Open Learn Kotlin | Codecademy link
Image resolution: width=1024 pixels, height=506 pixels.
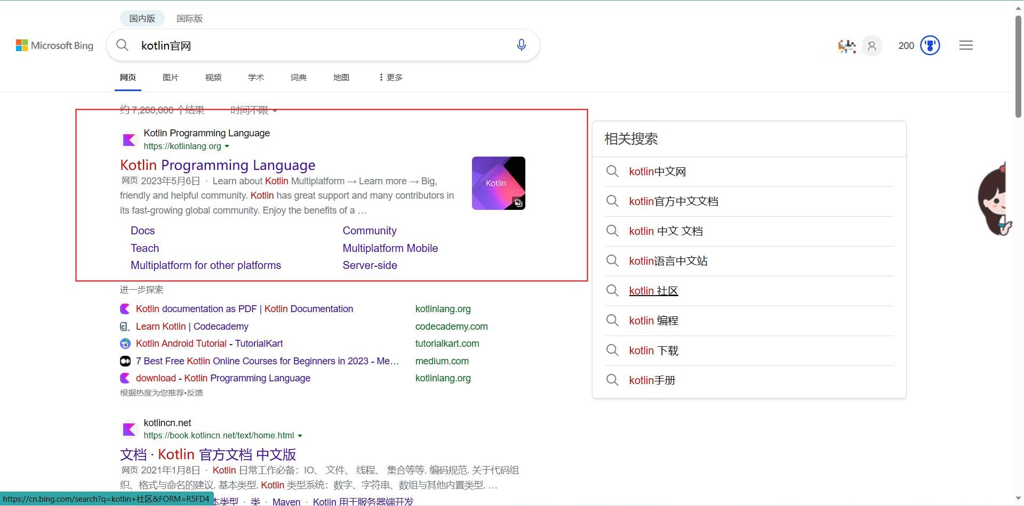click(192, 327)
